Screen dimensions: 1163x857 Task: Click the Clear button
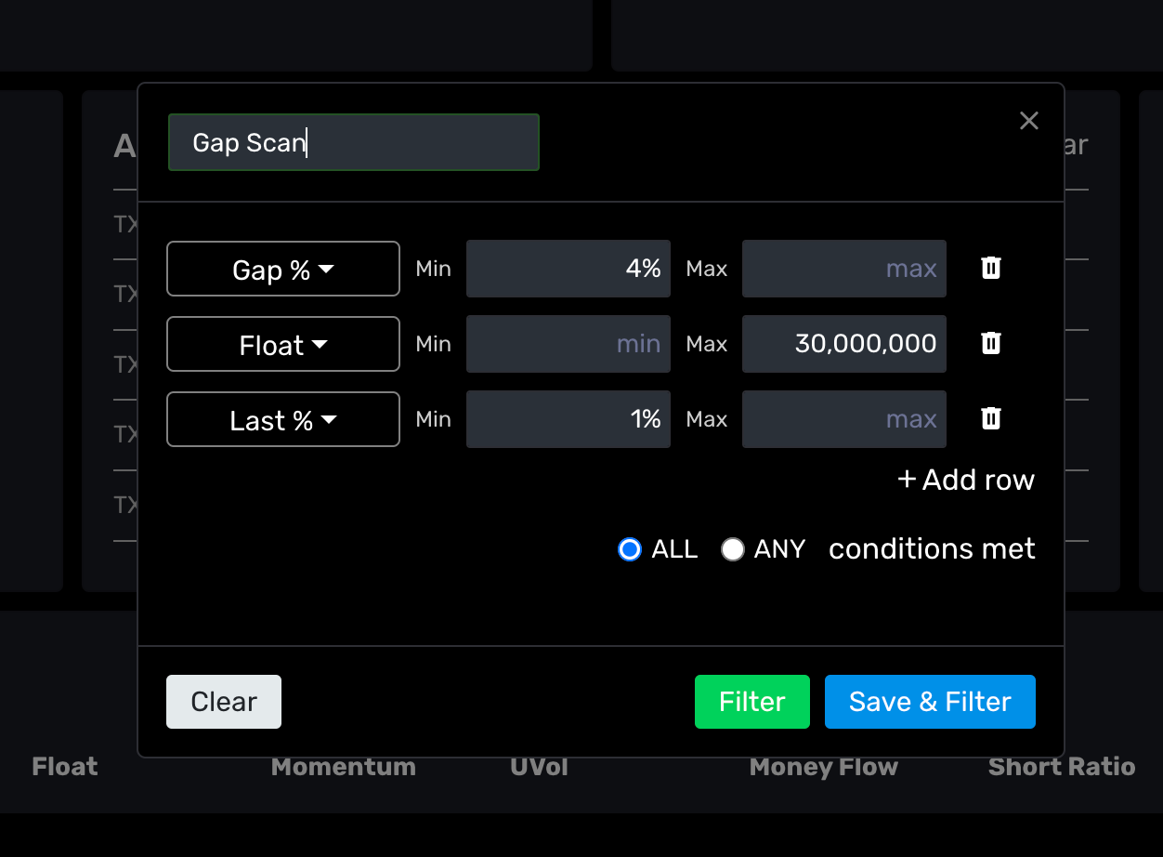pyautogui.click(x=224, y=702)
